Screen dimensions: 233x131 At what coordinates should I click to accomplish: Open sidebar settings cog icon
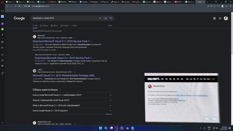tap(3, 66)
